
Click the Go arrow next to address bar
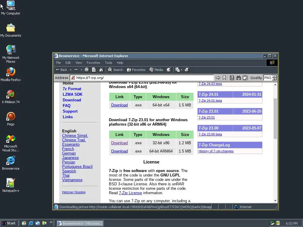pyautogui.click(x=218, y=78)
